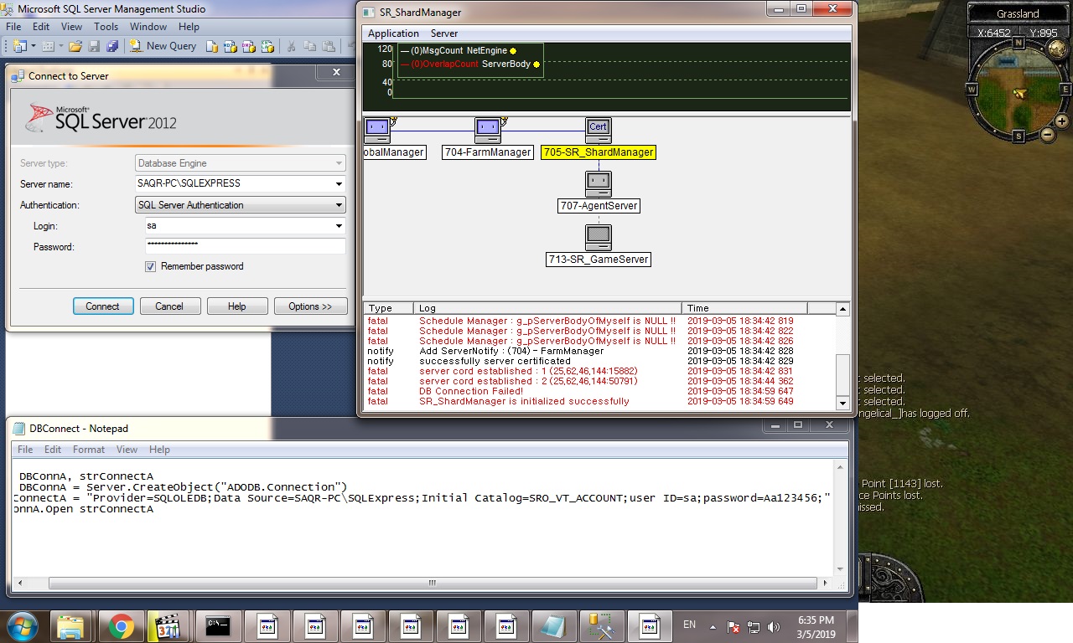Toggle the Remember password checkbox

(x=151, y=266)
